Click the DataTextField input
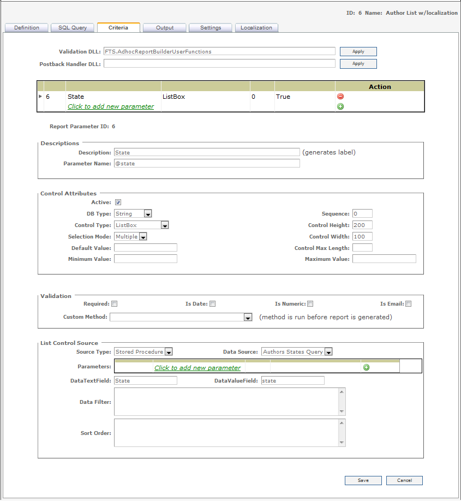 point(145,380)
